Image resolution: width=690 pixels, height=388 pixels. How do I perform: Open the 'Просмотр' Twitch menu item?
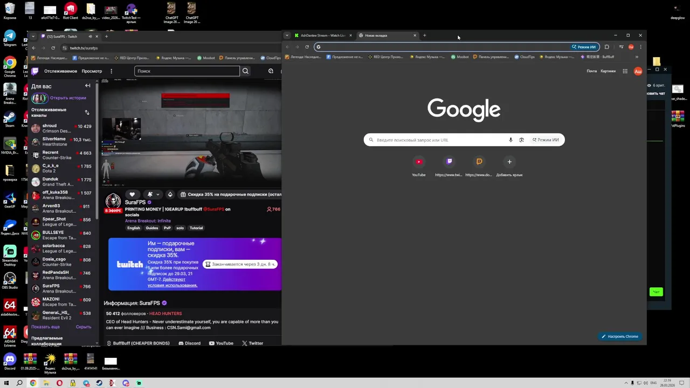point(92,71)
